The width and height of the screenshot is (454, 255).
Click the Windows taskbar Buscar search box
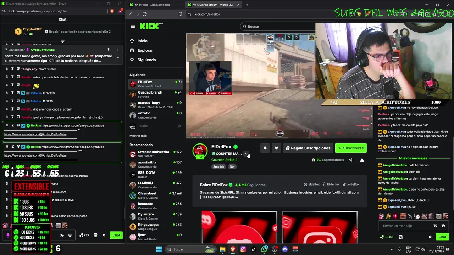coord(190,249)
